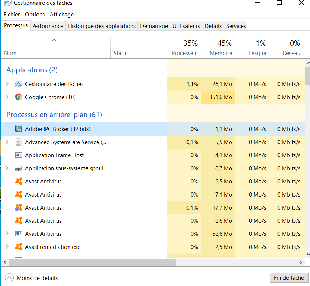
Task: Sort by Mémoire 45% column header
Action: point(218,48)
